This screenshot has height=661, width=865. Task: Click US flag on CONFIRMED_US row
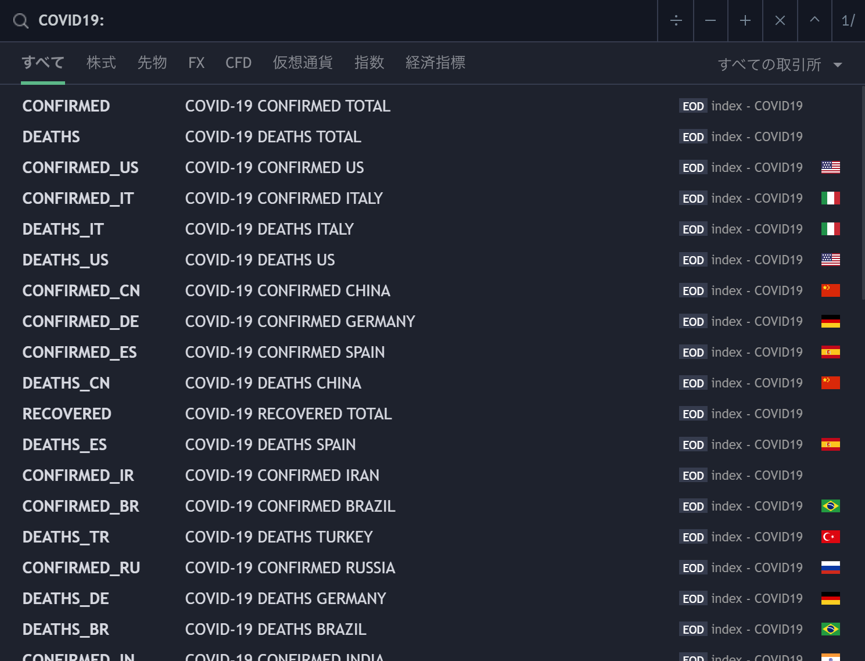coord(830,167)
